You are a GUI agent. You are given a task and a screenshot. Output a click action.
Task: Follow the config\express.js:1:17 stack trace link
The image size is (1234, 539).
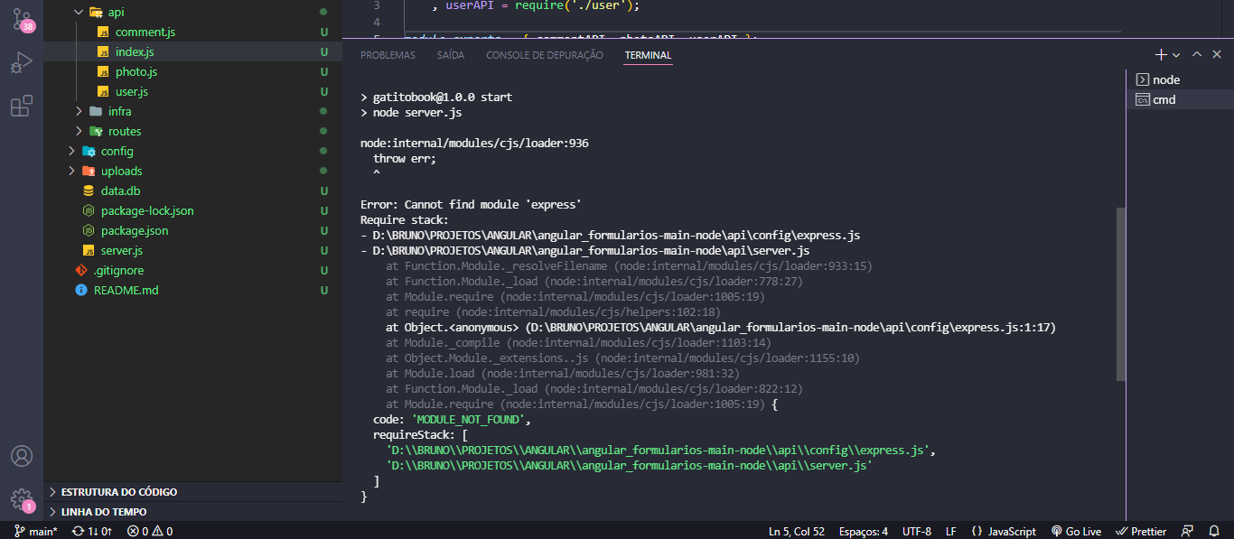pos(790,327)
